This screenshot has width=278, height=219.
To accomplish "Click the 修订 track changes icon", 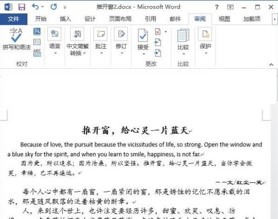I will click(121, 34).
